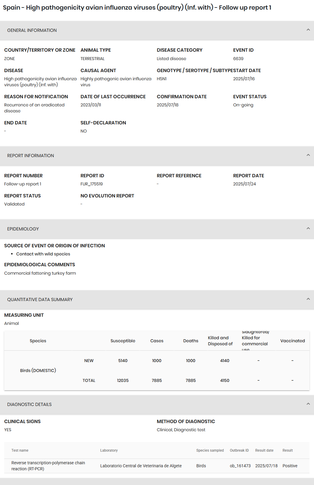Viewport: 314px width, 485px height.
Task: Collapse Quantitative Data Summary chevron
Action: pos(308,299)
